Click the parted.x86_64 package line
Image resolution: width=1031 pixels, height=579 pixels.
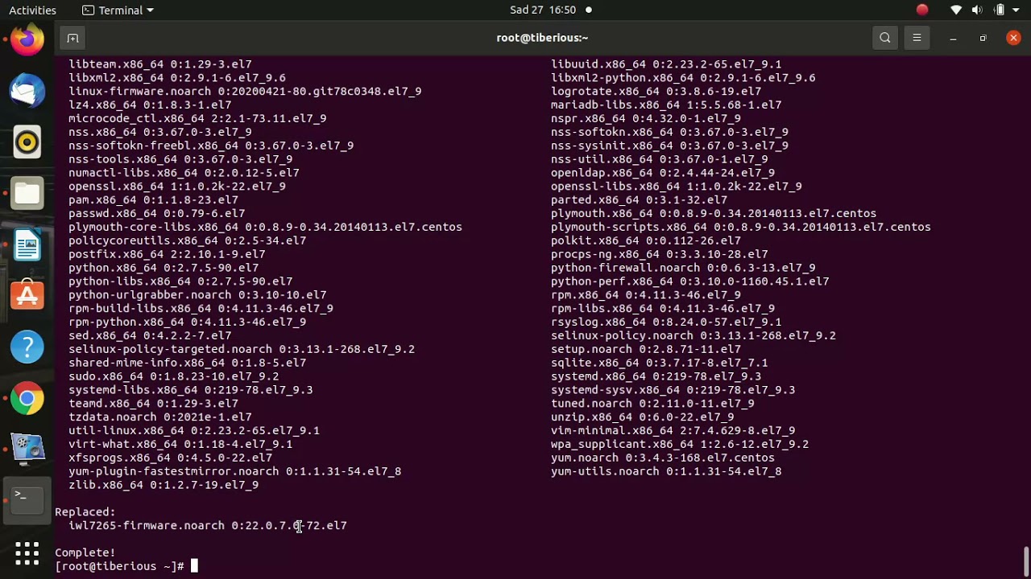coord(639,199)
